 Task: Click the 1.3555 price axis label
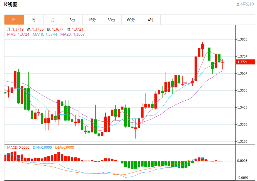coord(242,90)
